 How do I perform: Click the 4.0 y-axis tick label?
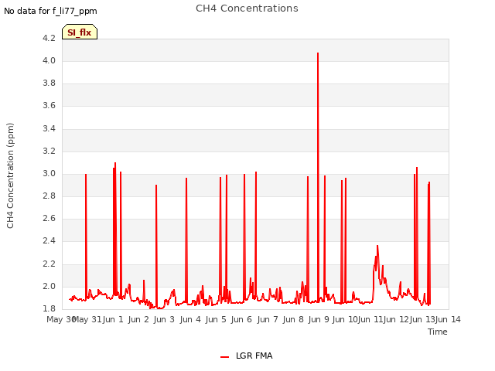pyautogui.click(x=49, y=60)
